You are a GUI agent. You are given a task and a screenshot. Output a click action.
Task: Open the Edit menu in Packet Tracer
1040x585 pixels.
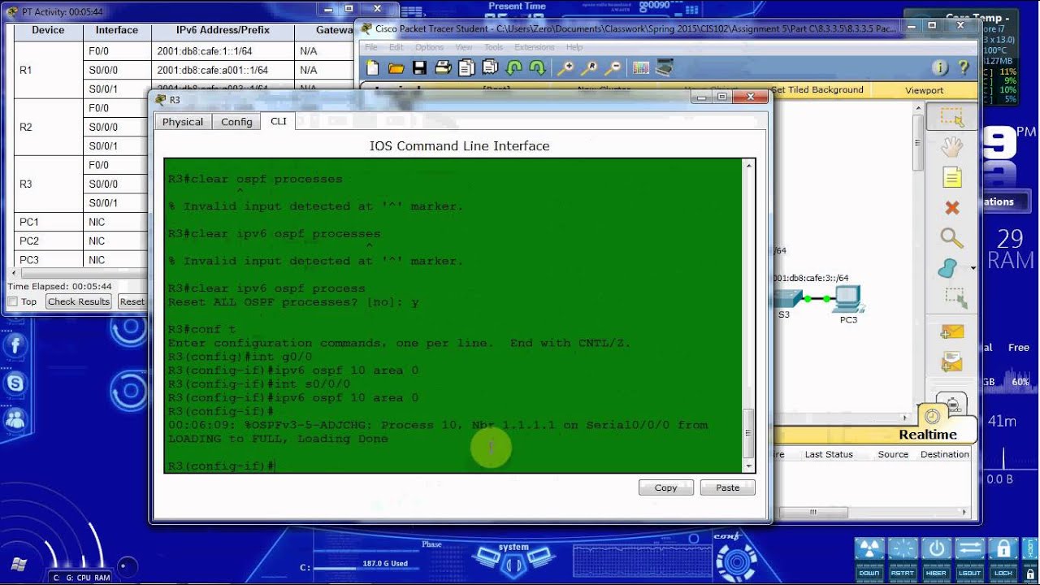pos(396,47)
